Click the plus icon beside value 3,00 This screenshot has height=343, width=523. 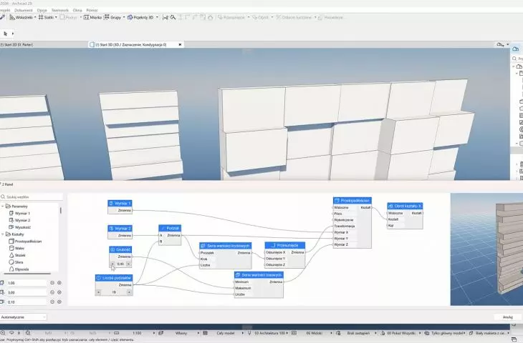[59, 292]
